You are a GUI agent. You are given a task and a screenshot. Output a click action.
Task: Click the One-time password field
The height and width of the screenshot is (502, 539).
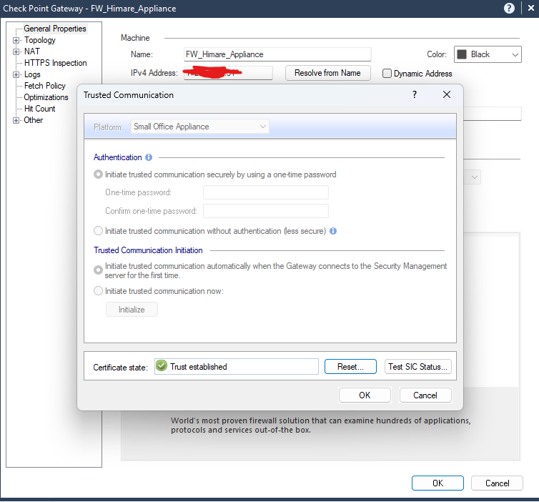coord(266,192)
